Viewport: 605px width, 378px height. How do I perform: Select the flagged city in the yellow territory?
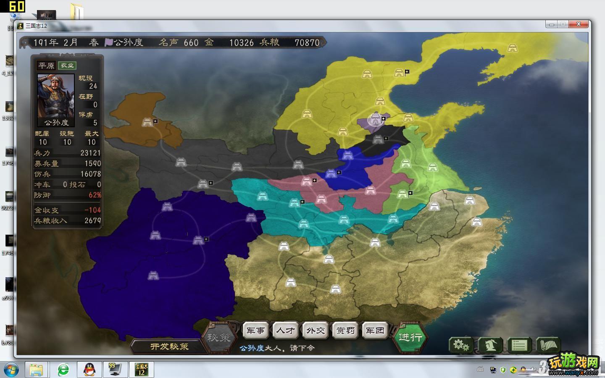tap(399, 73)
